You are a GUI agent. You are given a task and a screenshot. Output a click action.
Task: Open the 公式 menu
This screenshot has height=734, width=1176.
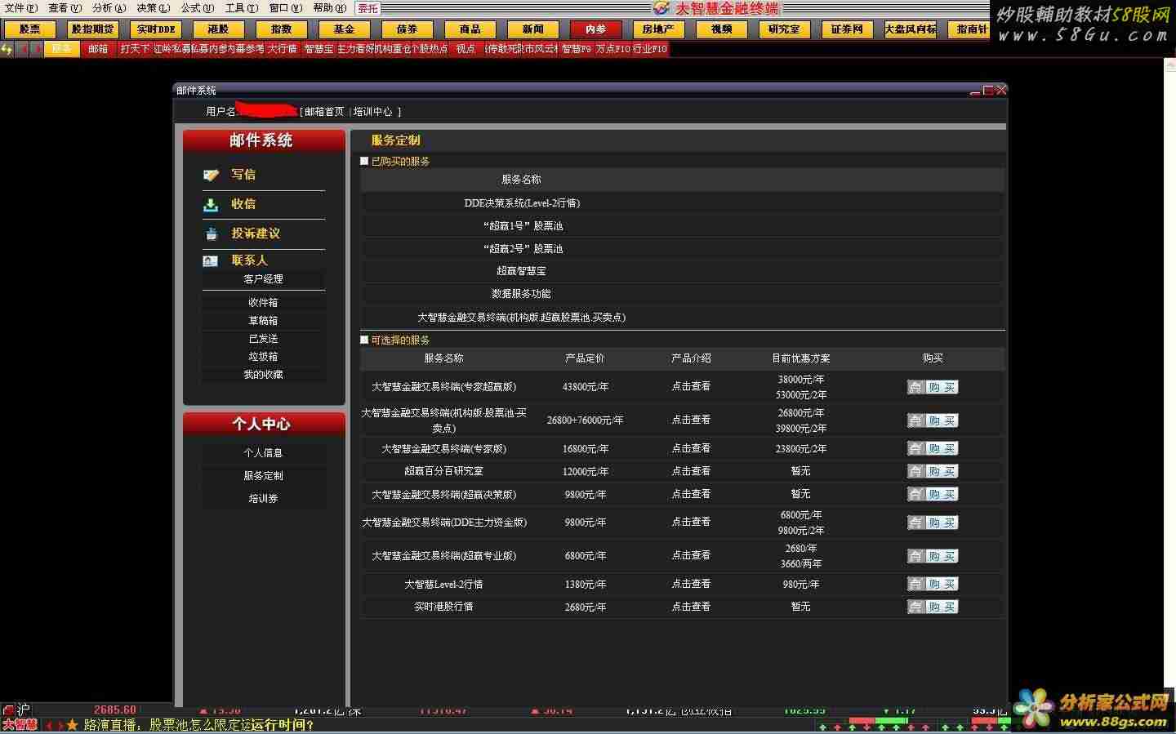pyautogui.click(x=197, y=8)
